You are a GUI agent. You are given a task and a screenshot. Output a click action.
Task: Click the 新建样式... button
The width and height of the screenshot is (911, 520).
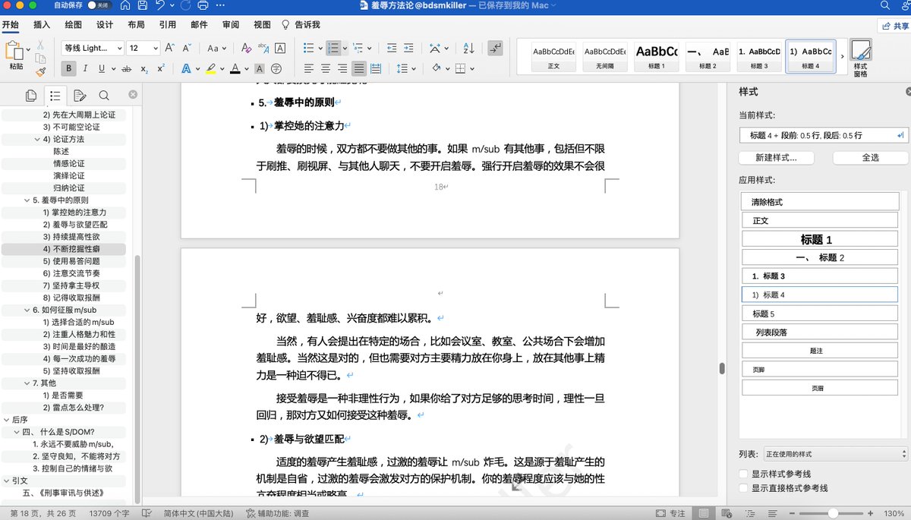pos(776,158)
